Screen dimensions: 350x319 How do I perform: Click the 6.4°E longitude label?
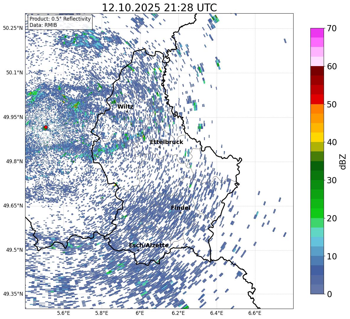pos(216,313)
